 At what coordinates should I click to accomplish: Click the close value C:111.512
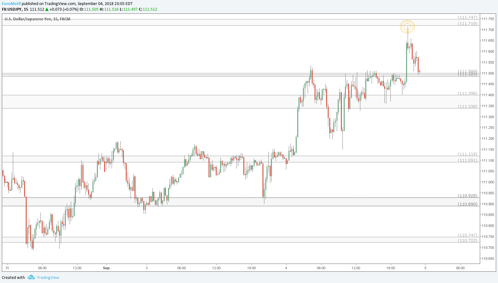[x=148, y=9]
